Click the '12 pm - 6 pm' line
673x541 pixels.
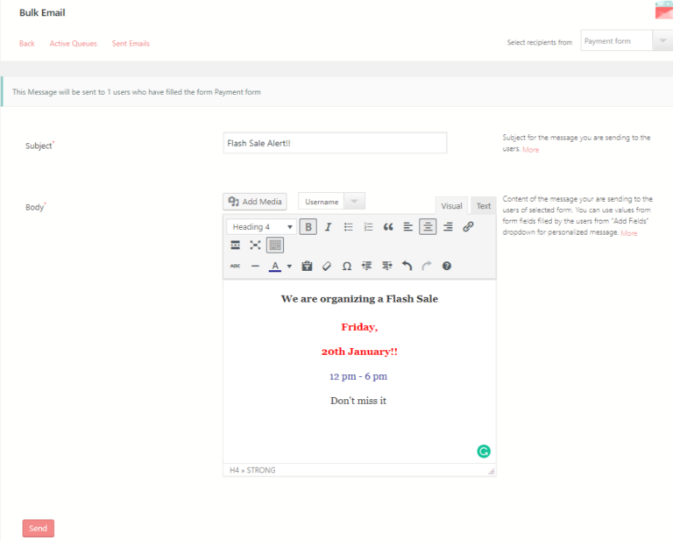358,376
